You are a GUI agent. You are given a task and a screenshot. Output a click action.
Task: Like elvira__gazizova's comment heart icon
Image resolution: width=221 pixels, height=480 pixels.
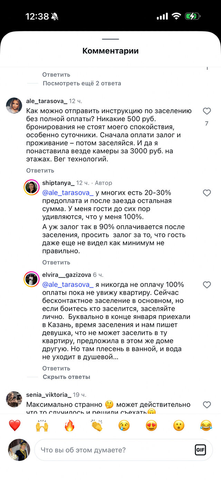[x=207, y=285]
